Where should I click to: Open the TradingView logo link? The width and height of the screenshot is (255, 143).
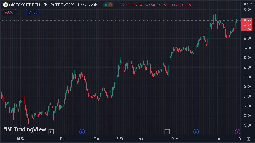pyautogui.click(x=25, y=129)
